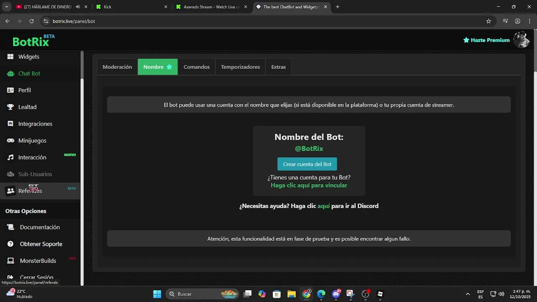537x302 pixels.
Task: Open Copilot icon in taskbar
Action: tap(262, 294)
